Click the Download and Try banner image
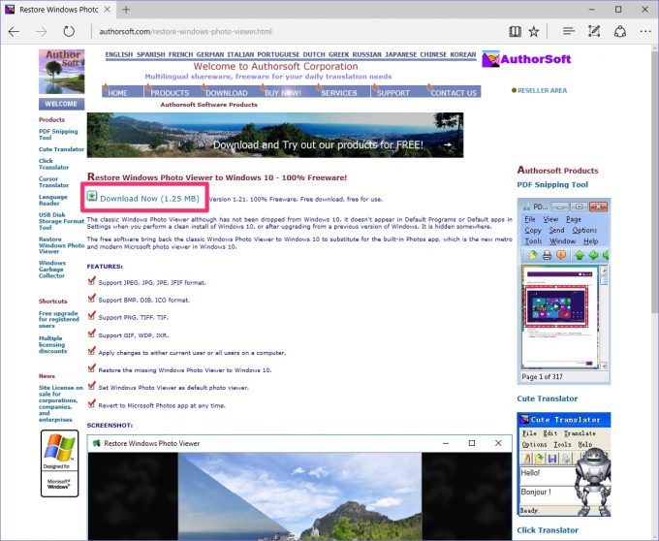This screenshot has width=659, height=541. (x=275, y=135)
